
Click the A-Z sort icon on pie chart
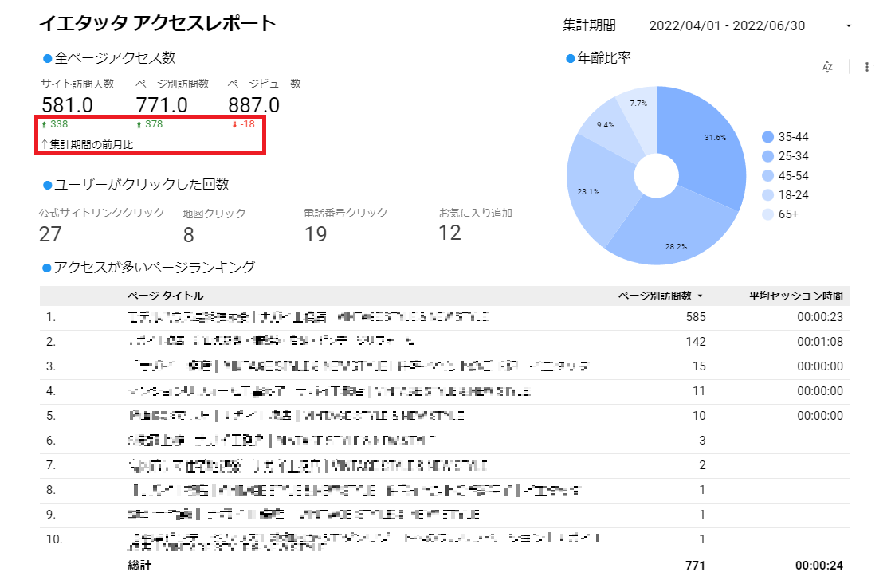(x=827, y=67)
